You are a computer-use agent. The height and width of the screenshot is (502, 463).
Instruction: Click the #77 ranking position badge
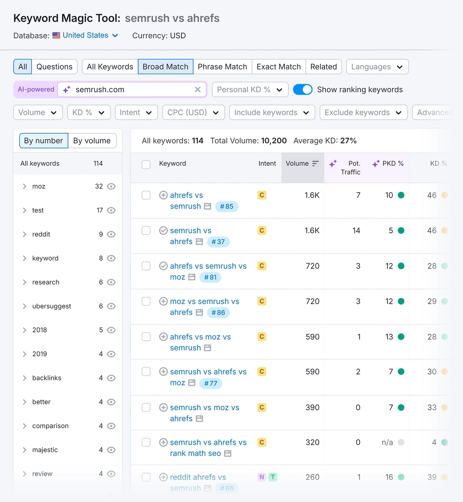(211, 383)
